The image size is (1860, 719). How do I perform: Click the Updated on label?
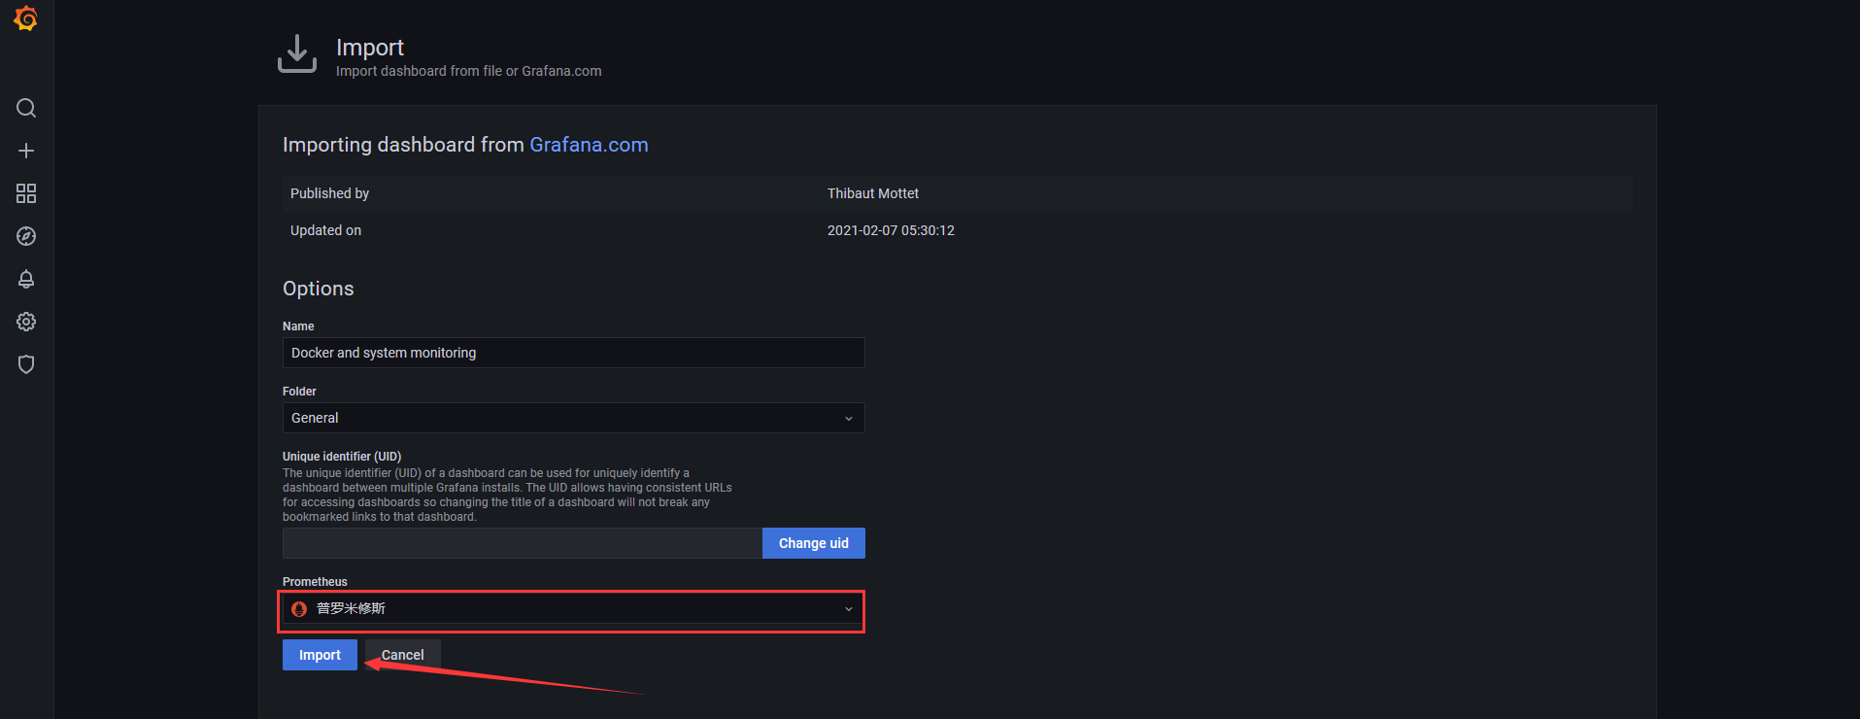click(325, 230)
